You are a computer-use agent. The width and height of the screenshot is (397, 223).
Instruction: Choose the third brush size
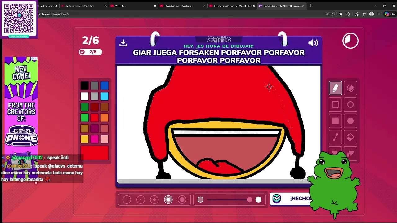point(154,200)
